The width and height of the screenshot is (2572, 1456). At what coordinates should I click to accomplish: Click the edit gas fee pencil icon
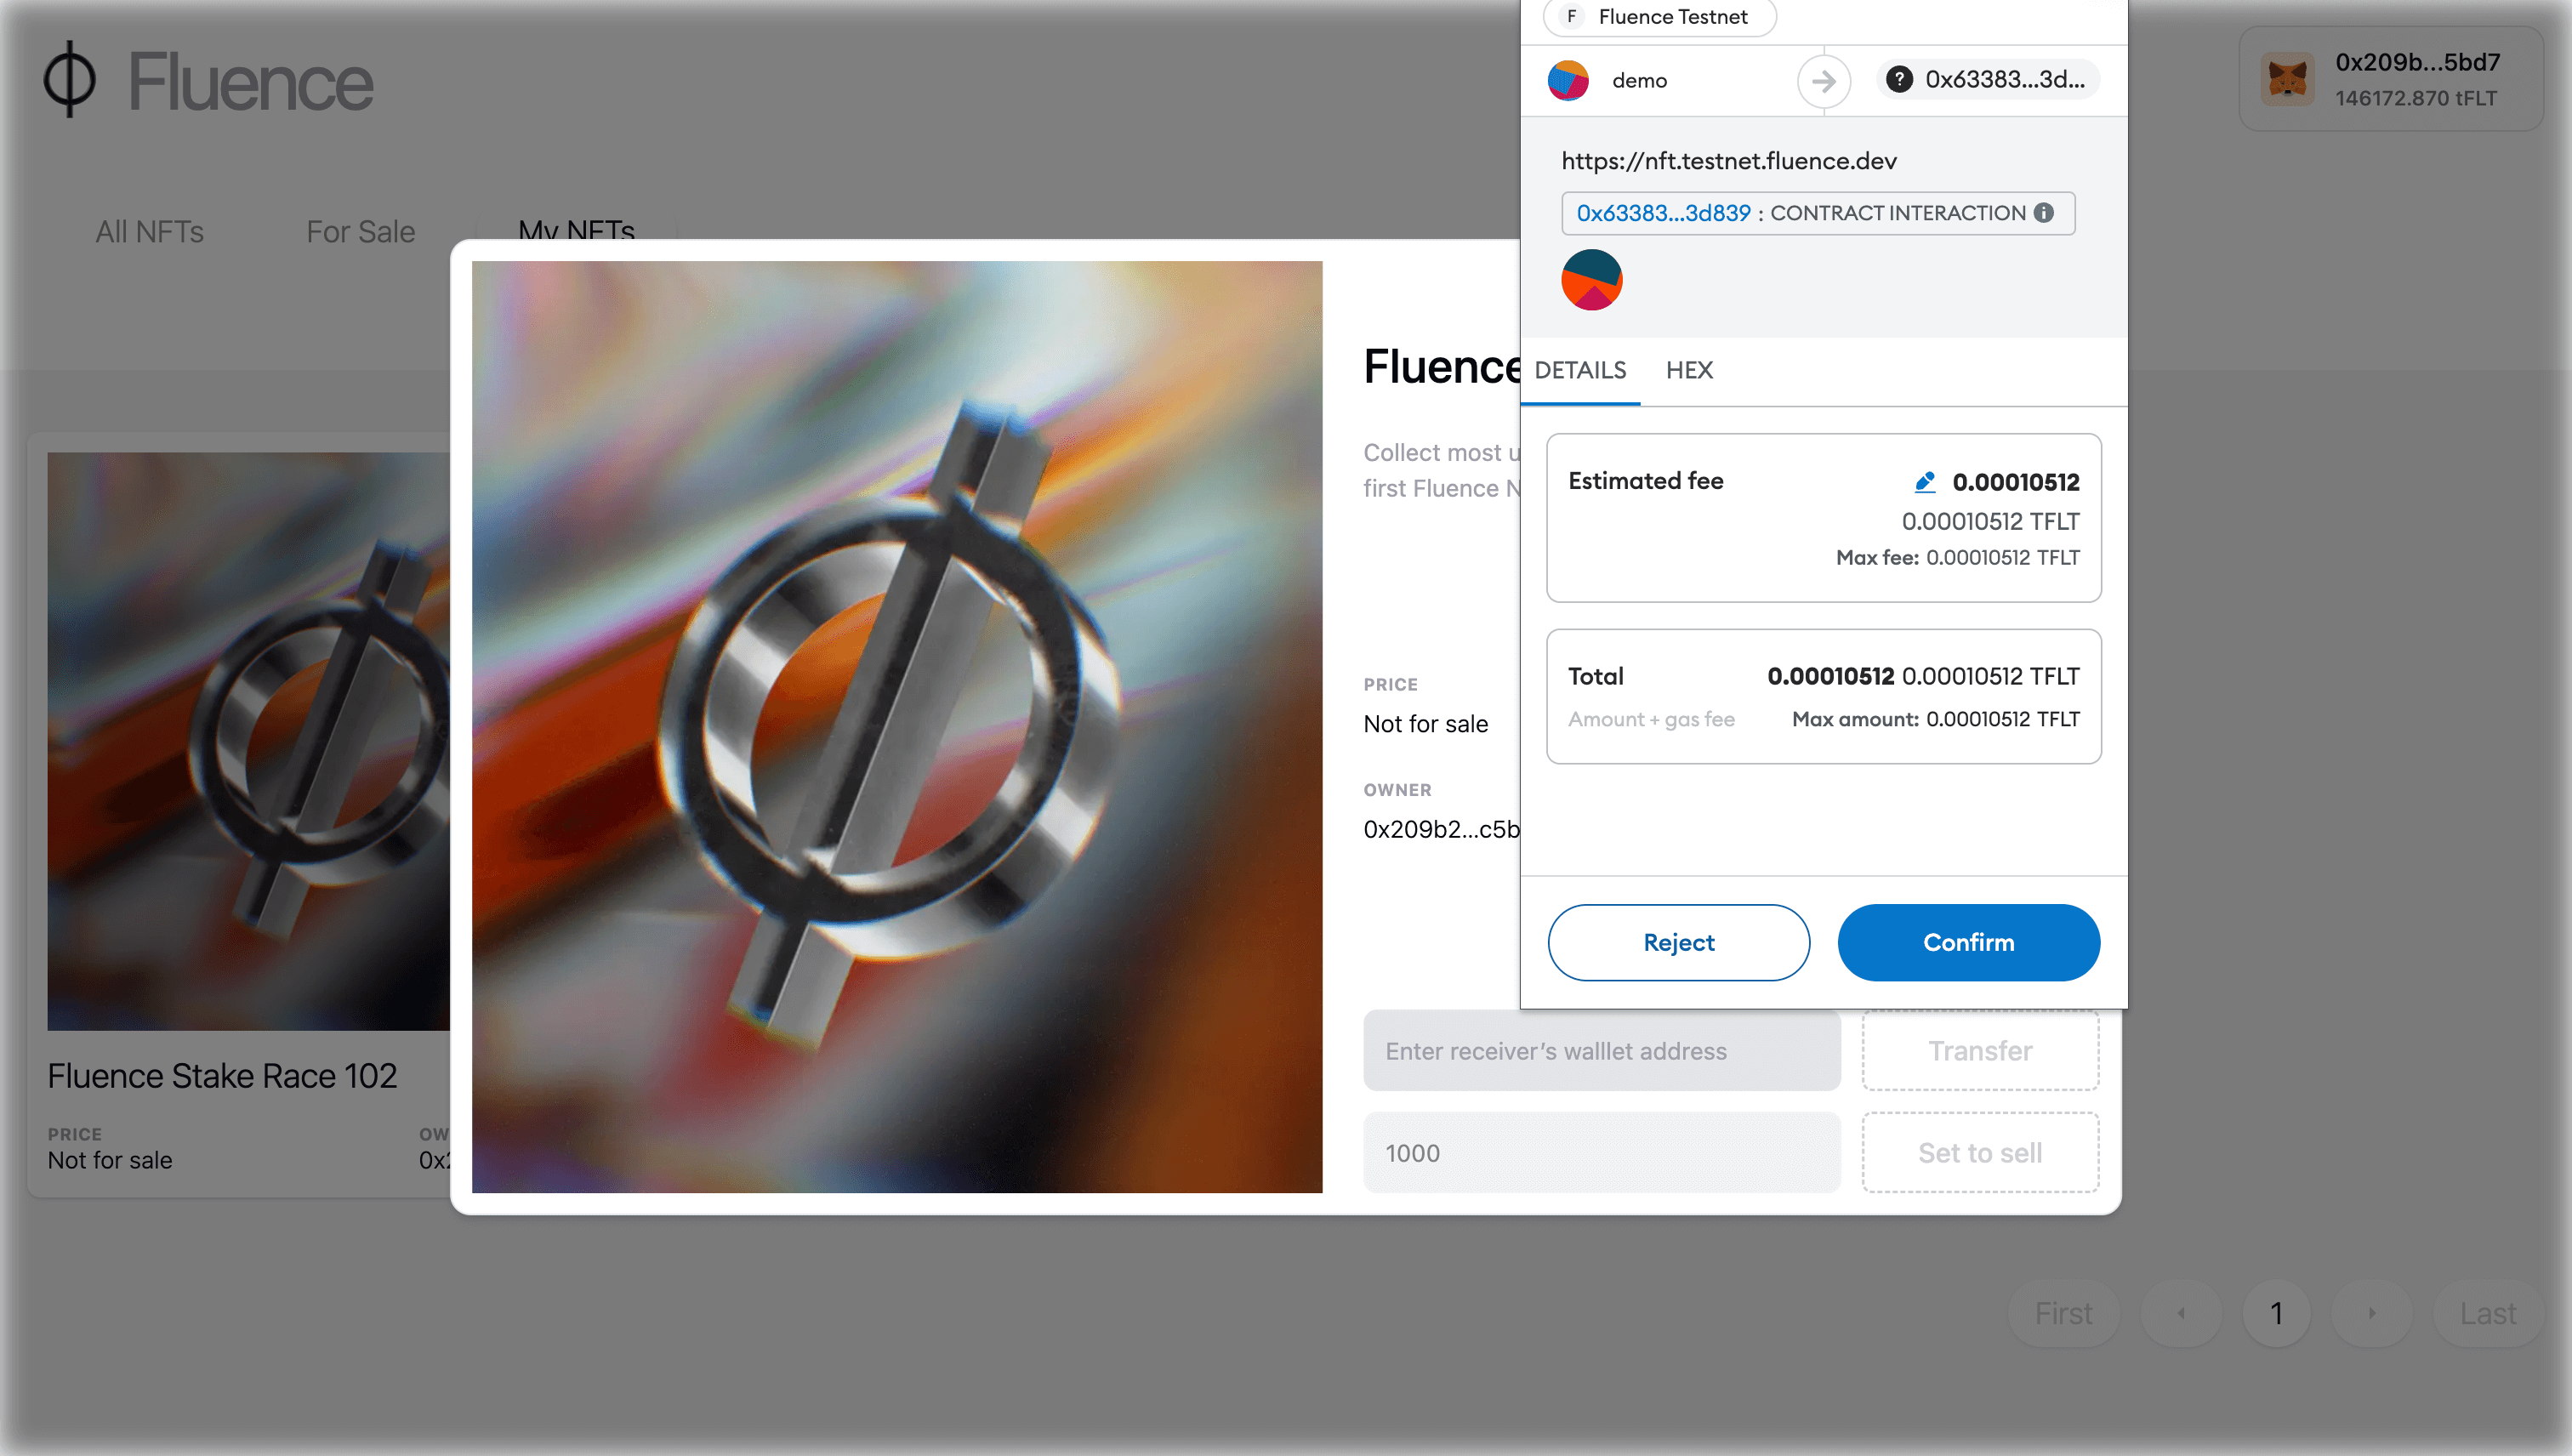tap(1924, 482)
